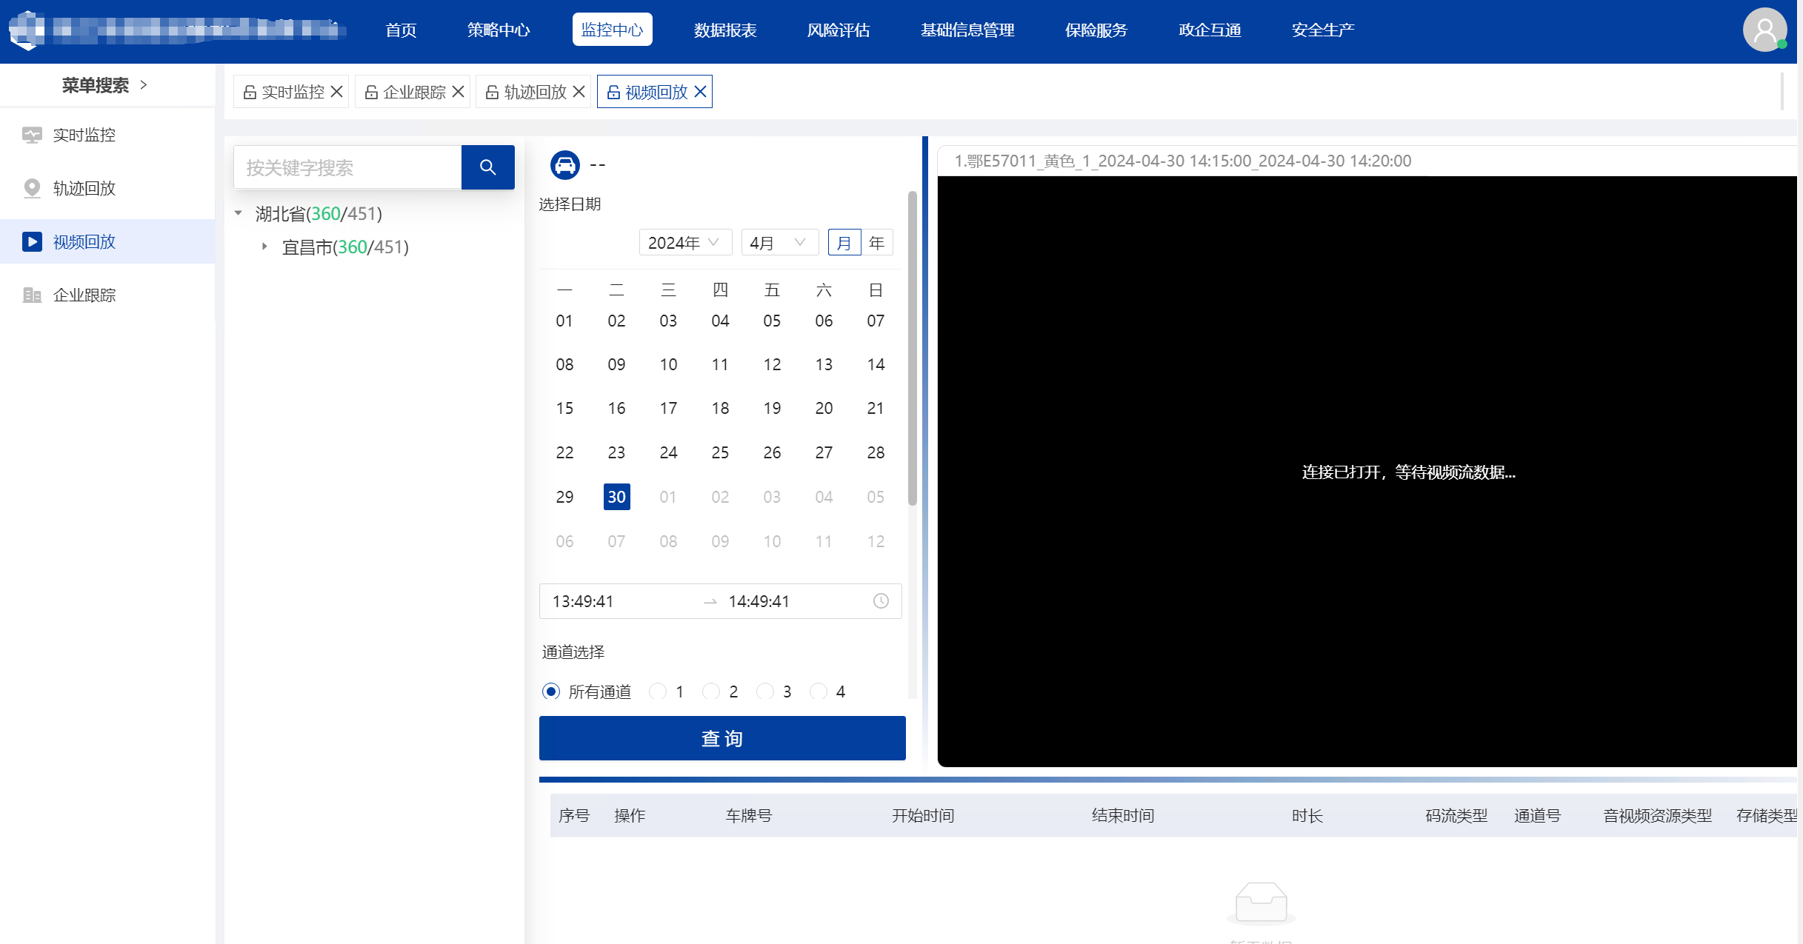Select date 29 in calendar
The image size is (1803, 944).
pyautogui.click(x=564, y=497)
